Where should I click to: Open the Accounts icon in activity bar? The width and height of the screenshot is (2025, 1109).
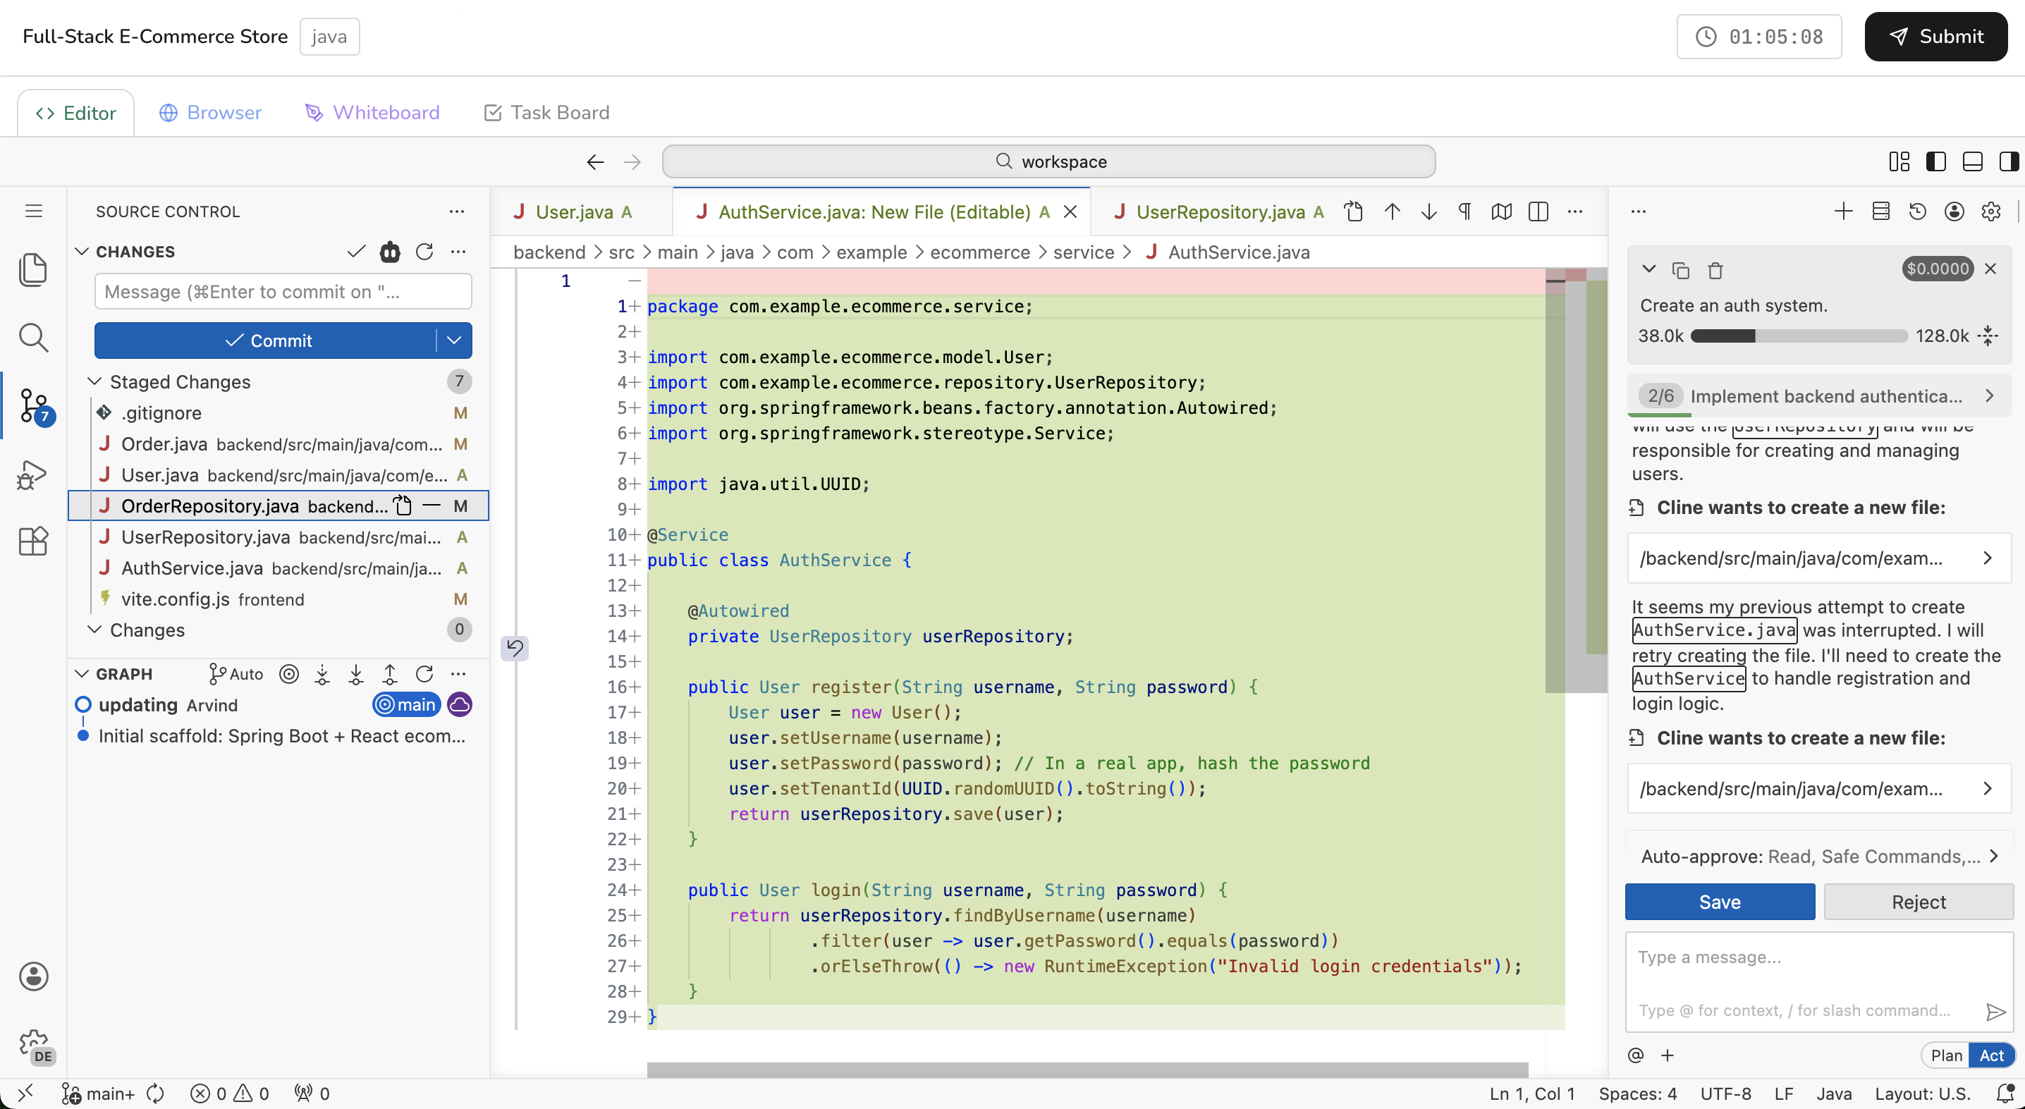point(33,976)
